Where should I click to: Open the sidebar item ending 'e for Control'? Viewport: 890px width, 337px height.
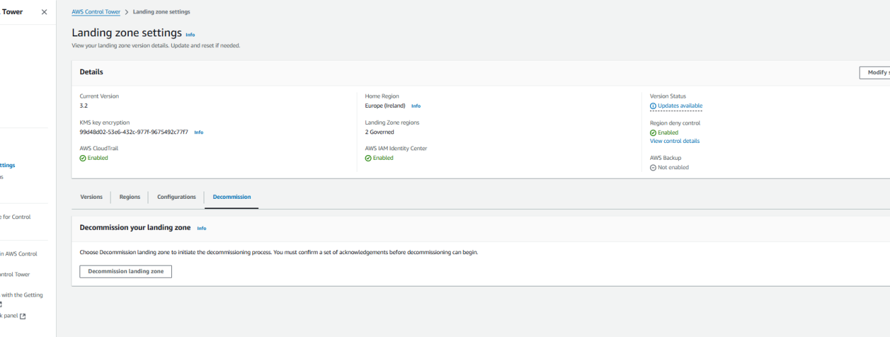15,217
